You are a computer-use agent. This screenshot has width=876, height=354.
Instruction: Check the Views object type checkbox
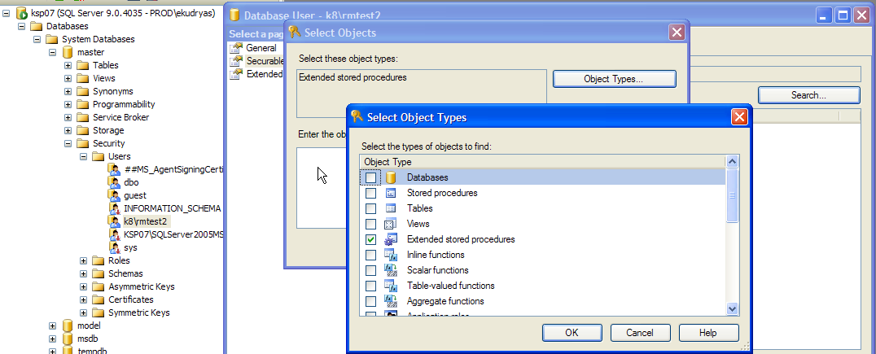tap(371, 224)
